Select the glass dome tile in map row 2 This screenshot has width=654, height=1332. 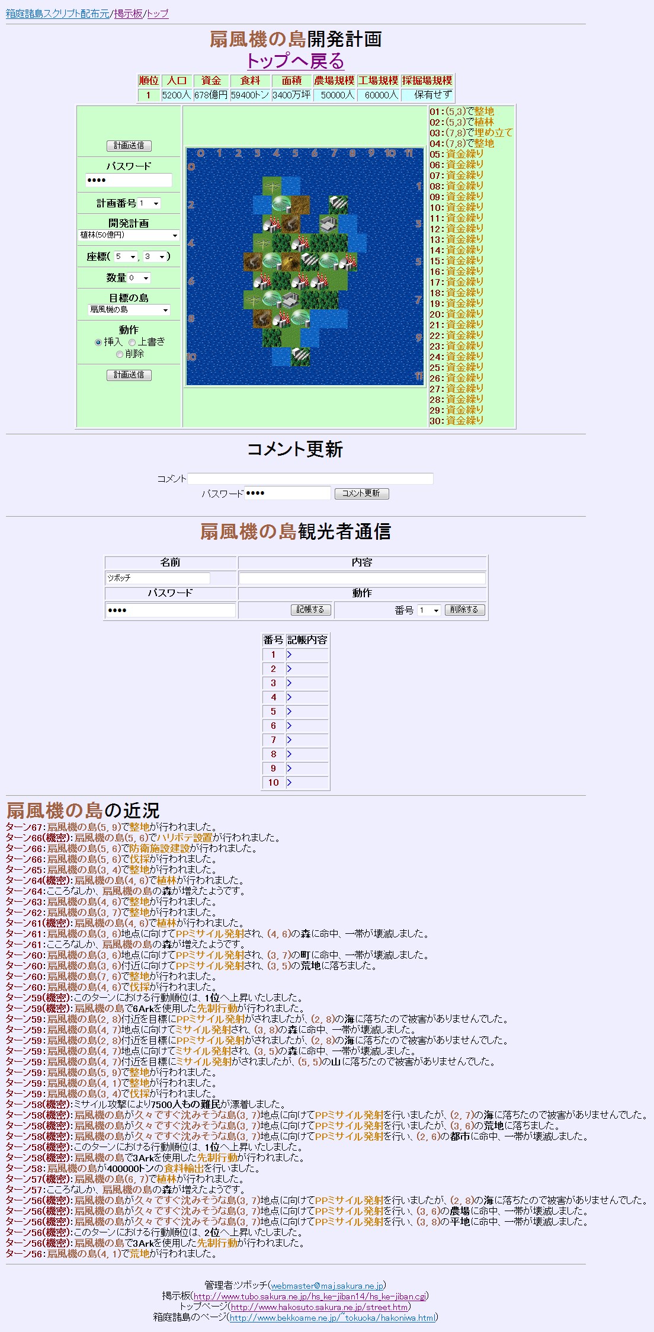point(281,205)
